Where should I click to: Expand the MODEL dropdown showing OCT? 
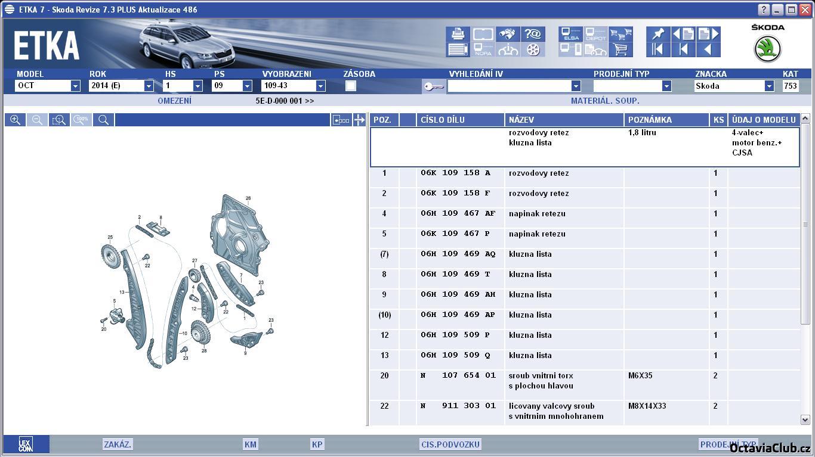75,86
